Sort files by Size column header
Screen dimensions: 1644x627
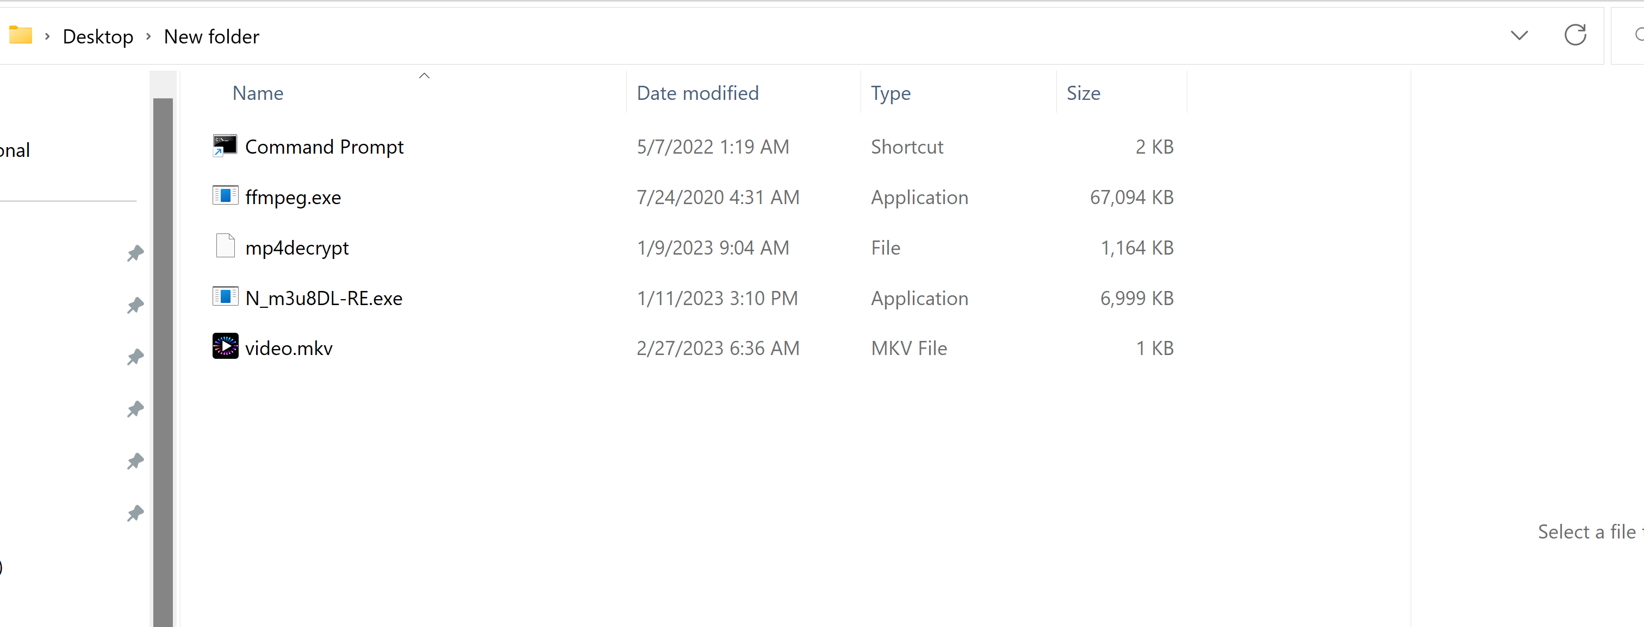click(1083, 94)
